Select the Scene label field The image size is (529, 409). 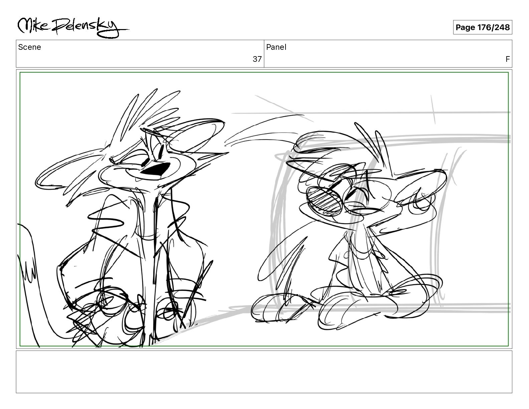point(140,53)
